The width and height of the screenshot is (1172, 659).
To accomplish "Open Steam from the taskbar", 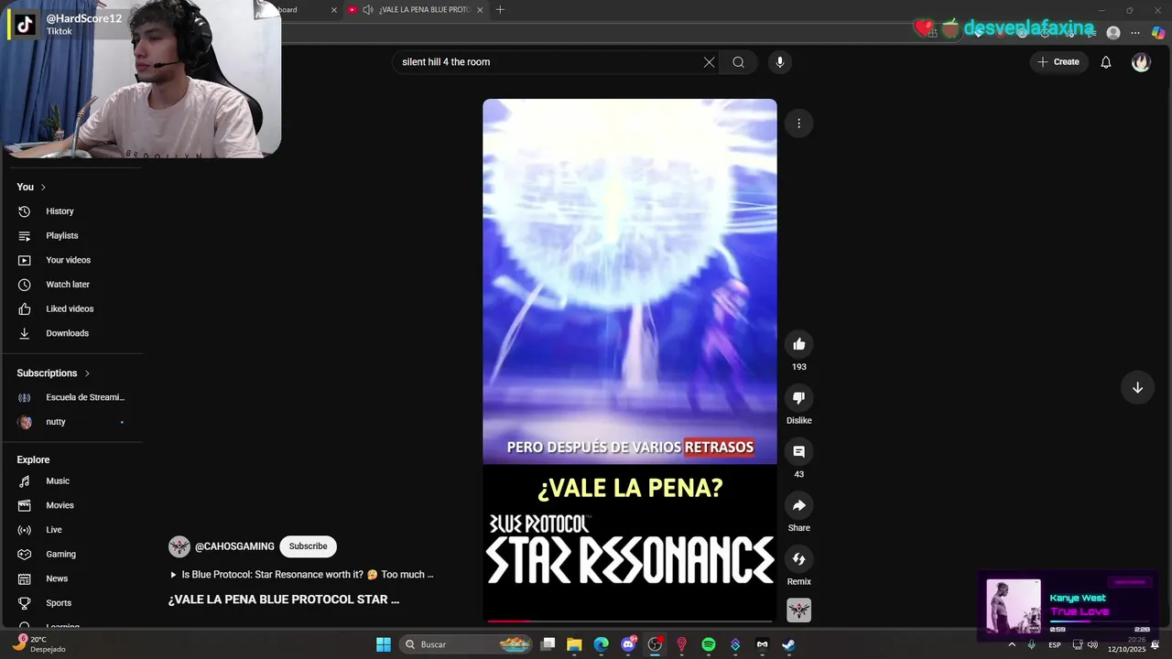I will [x=788, y=644].
